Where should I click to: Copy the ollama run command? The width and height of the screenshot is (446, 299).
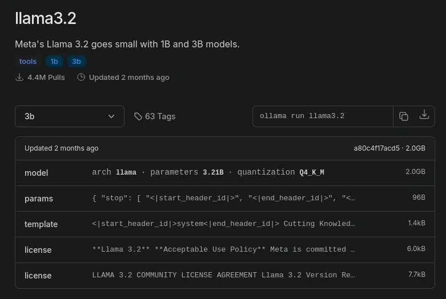click(404, 116)
